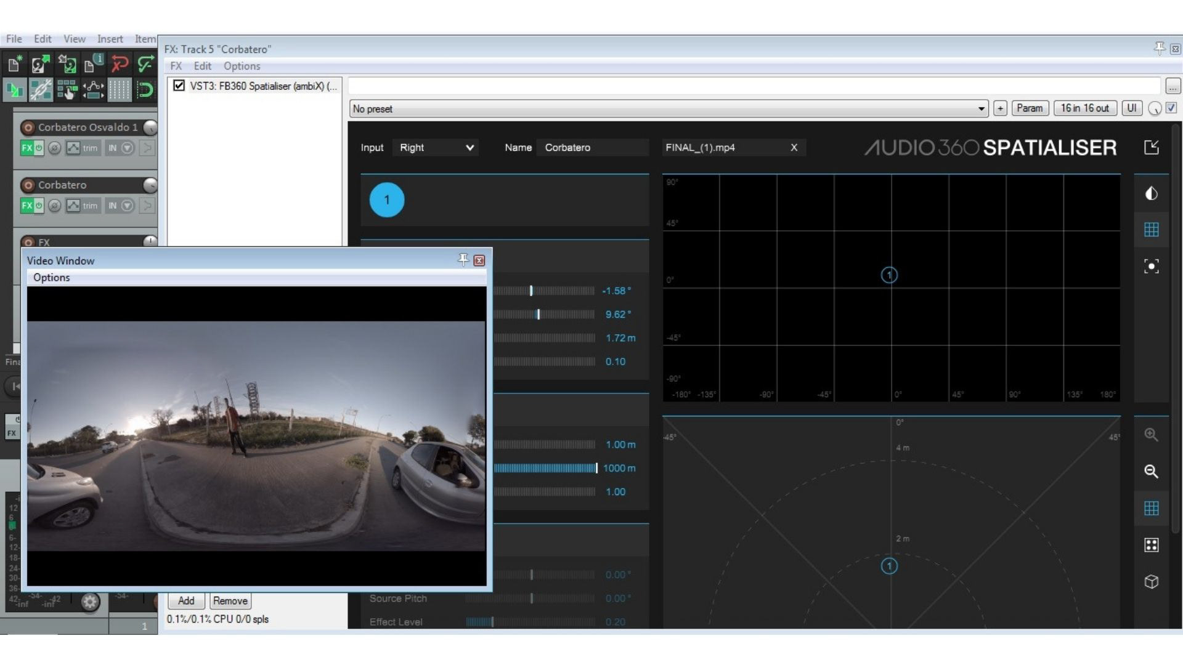Viewport: 1183px width, 665px height.
Task: Toggle FX power on Corbatero Osvaldo 1
Action: tap(39, 148)
